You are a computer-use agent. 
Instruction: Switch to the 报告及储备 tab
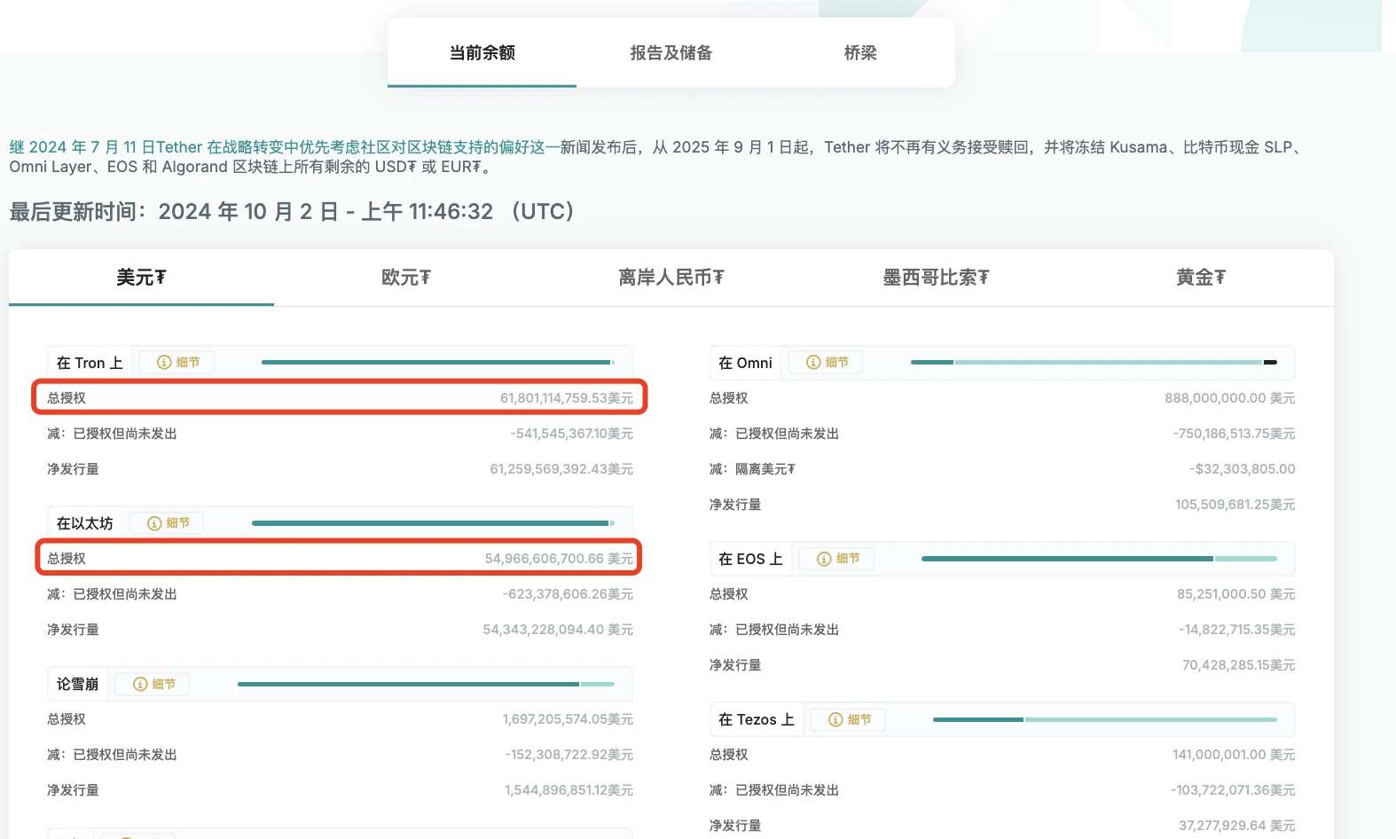pos(671,53)
